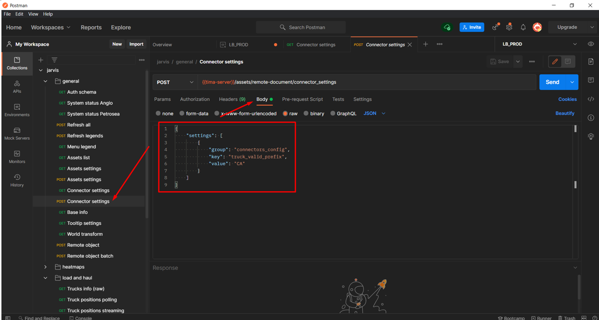This screenshot has width=599, height=320.
Task: Switch to the Params tab
Action: (x=162, y=99)
